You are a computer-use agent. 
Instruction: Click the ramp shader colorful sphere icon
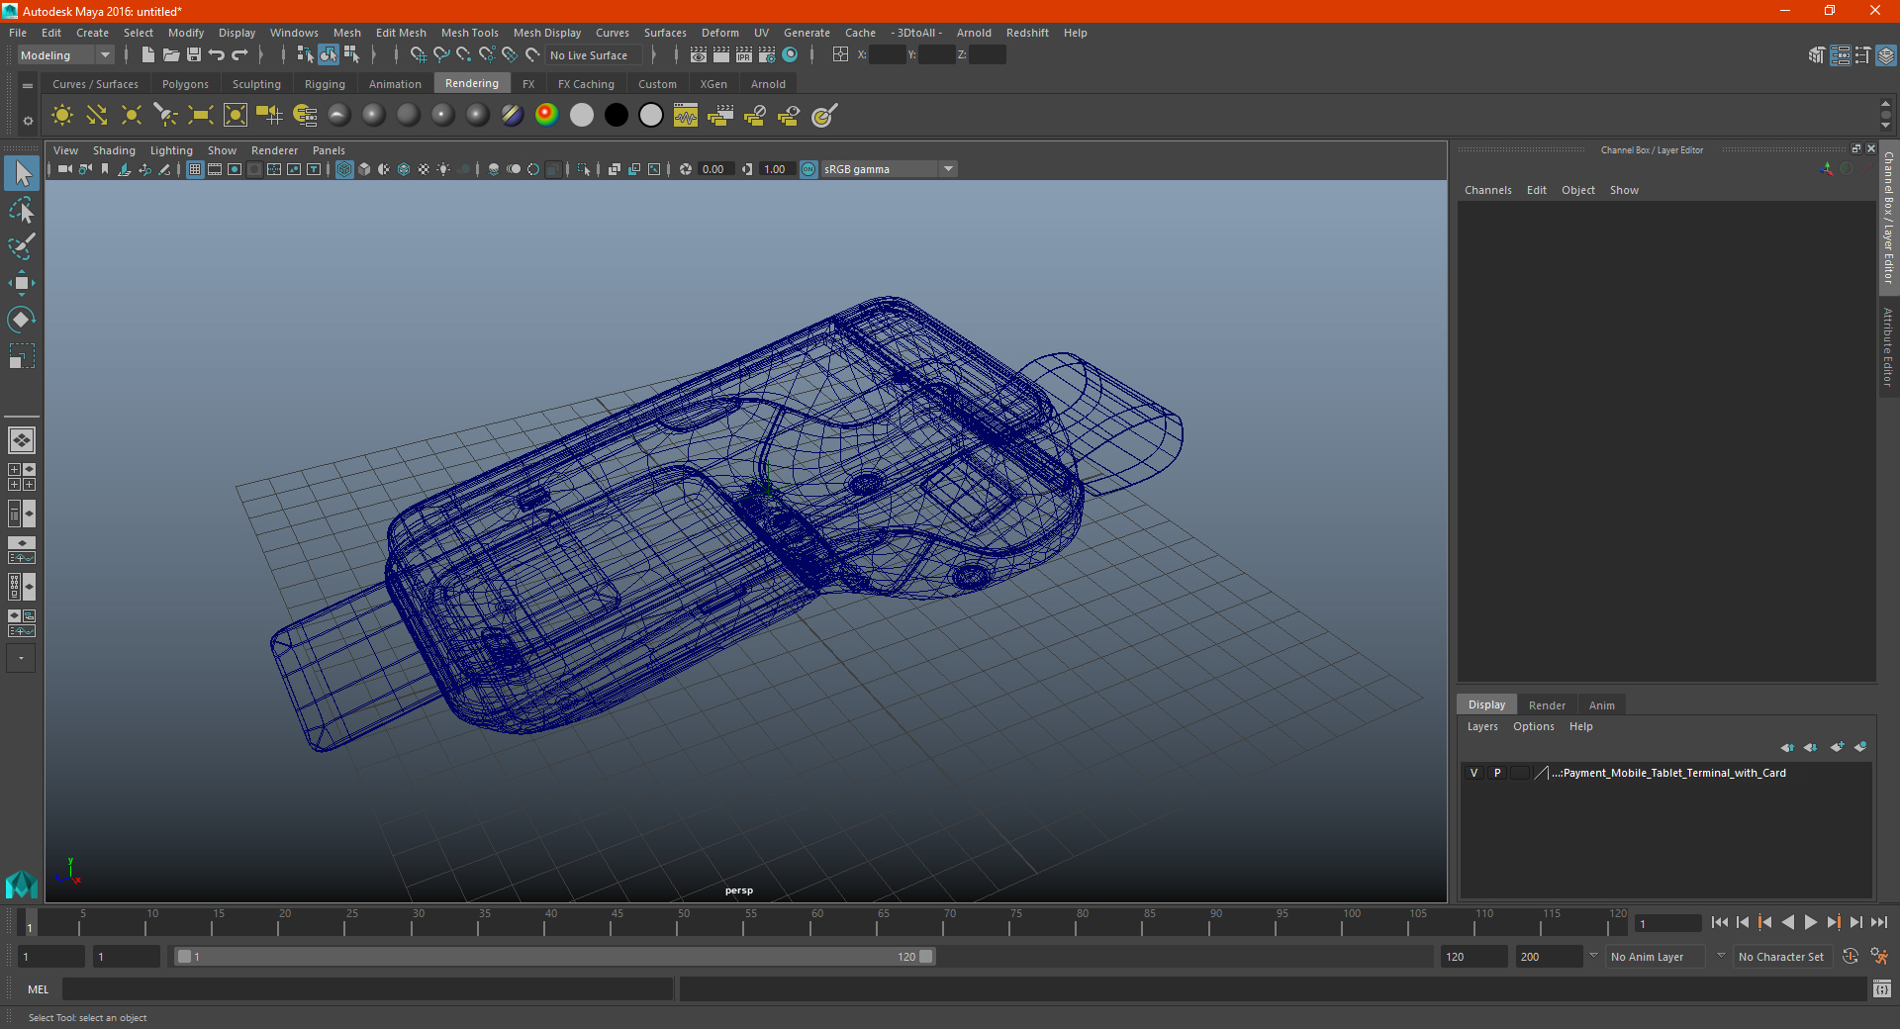(x=546, y=115)
